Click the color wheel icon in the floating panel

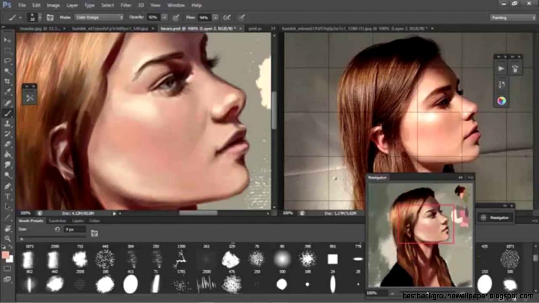[501, 100]
